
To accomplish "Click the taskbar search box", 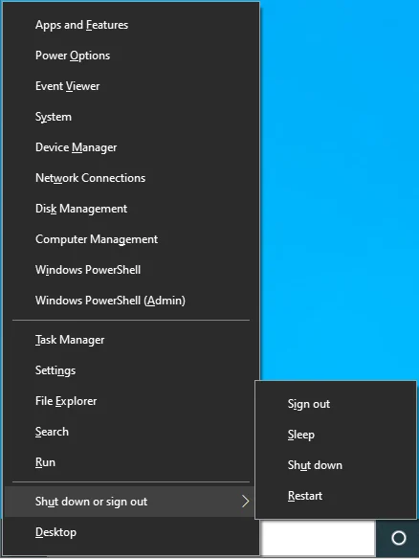I will point(318,538).
